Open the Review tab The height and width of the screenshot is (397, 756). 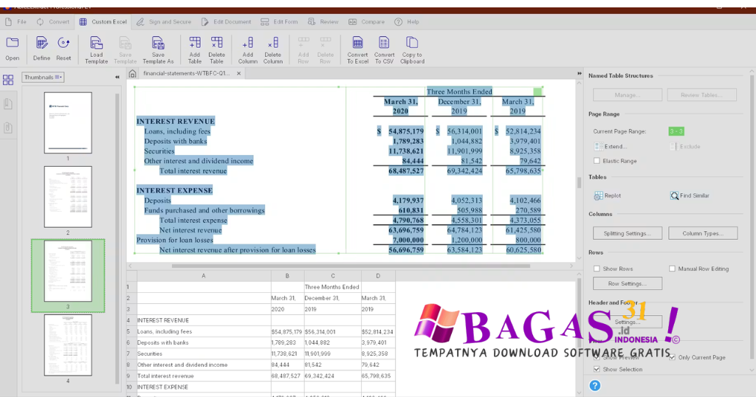323,21
